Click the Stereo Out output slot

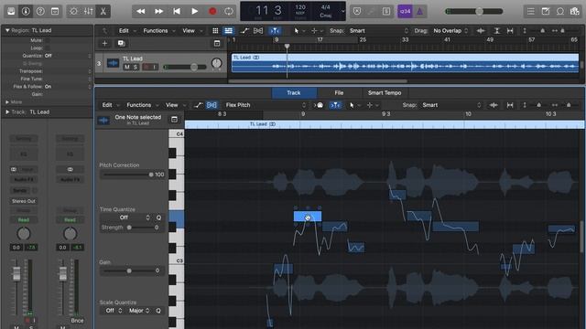click(24, 201)
